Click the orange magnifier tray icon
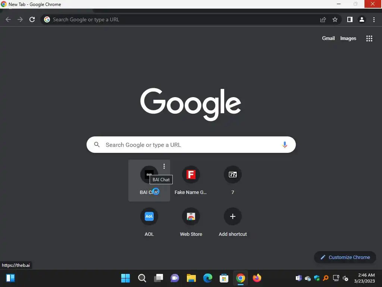 [326, 278]
